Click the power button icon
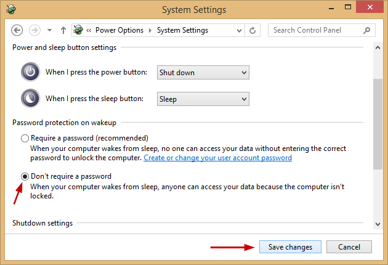 click(30, 72)
